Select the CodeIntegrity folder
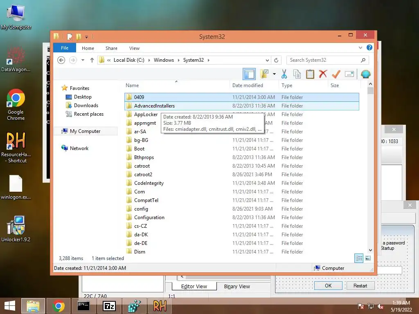Screen dimensions: 419x314 click(241, 183)
